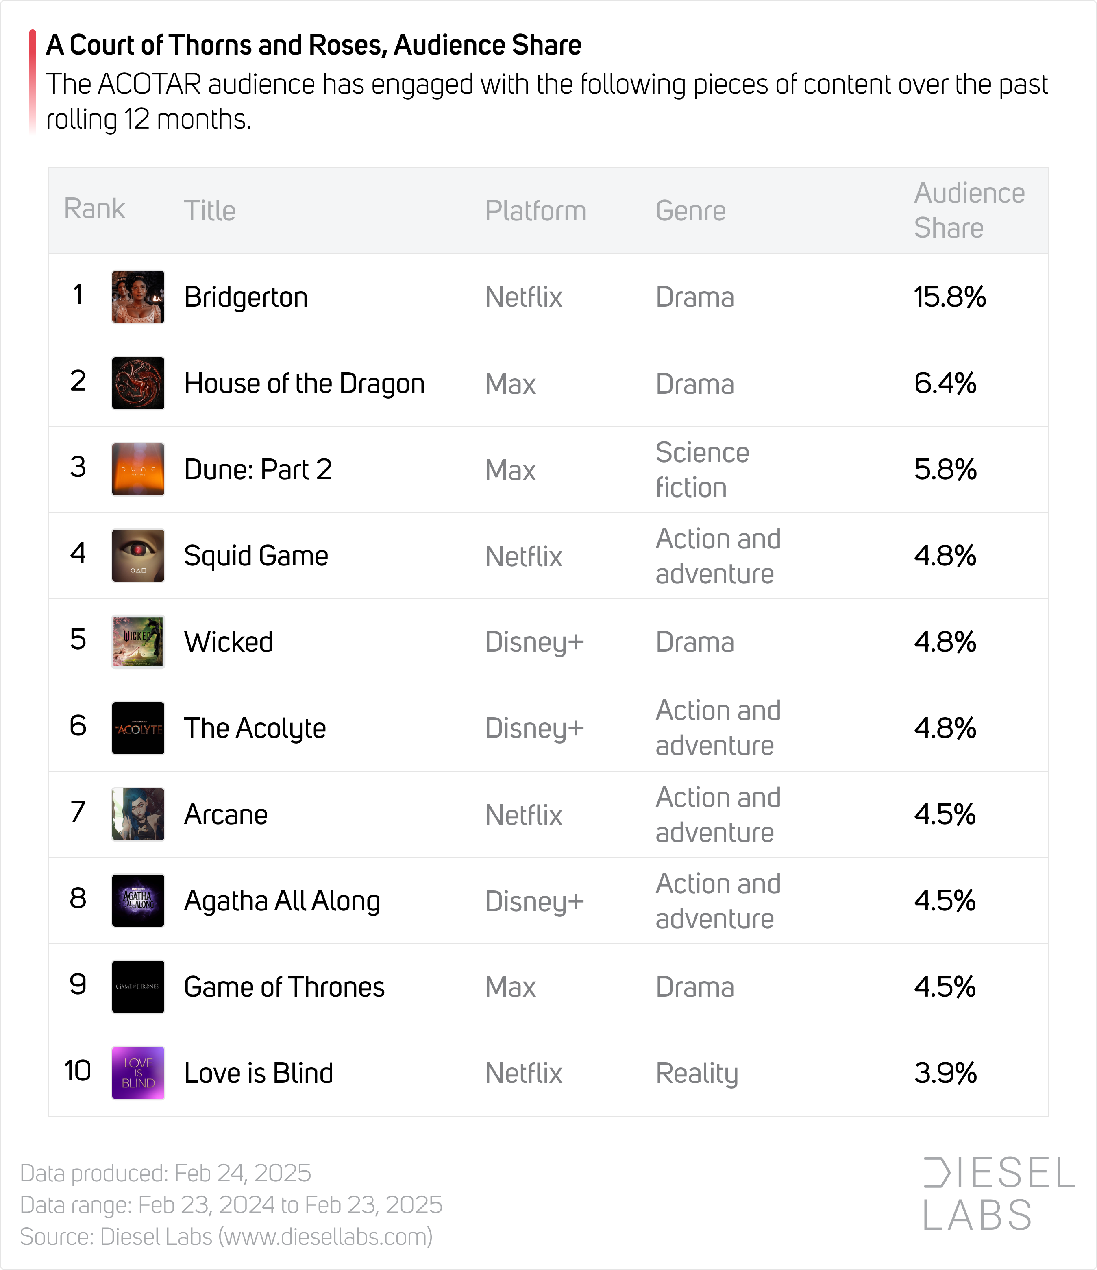Image resolution: width=1097 pixels, height=1270 pixels.
Task: Click the Squid Game poster icon
Action: coord(138,556)
